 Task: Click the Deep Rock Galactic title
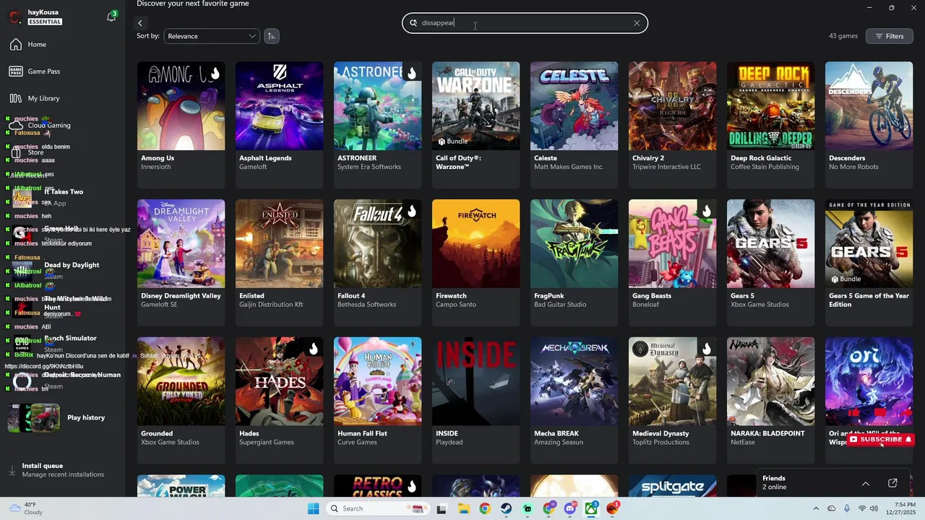761,158
